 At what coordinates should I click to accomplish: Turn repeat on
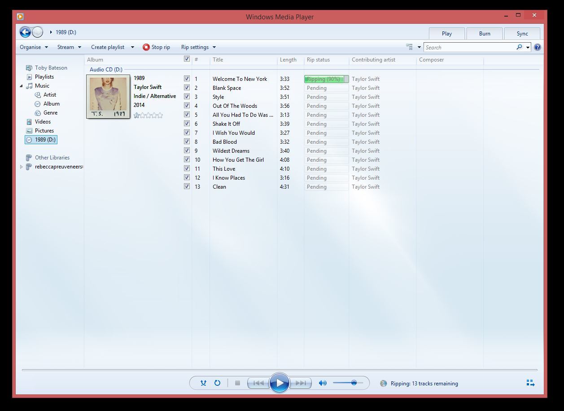pos(217,383)
